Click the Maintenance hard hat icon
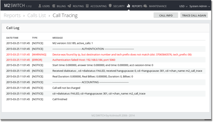Viewport: 213px width, 122px height. coord(145,6)
